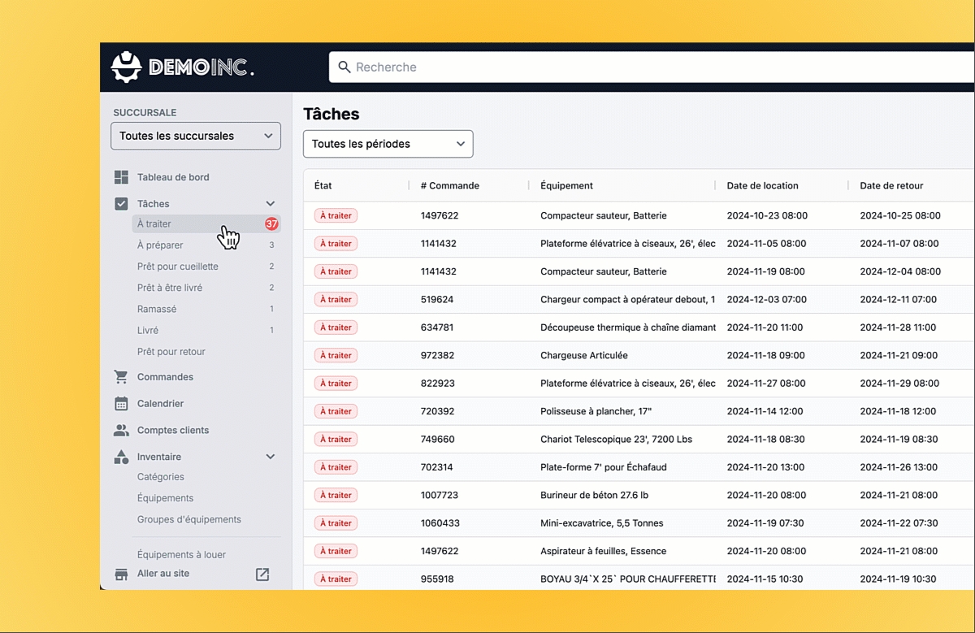Viewport: 975px width, 633px height.
Task: Click À traiter badge for order 634781
Action: tap(336, 327)
